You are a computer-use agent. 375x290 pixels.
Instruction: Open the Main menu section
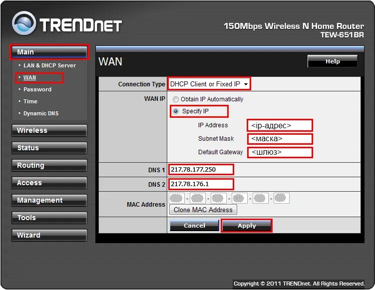(x=49, y=52)
